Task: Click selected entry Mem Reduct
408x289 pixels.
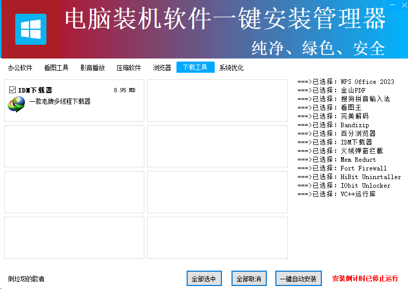Action: [337, 159]
